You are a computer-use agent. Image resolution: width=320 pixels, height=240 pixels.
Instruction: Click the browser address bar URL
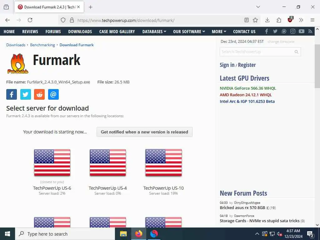point(126,20)
